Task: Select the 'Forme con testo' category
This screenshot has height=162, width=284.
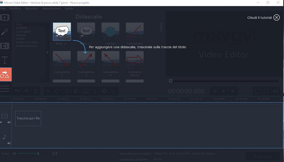Action: [27, 42]
